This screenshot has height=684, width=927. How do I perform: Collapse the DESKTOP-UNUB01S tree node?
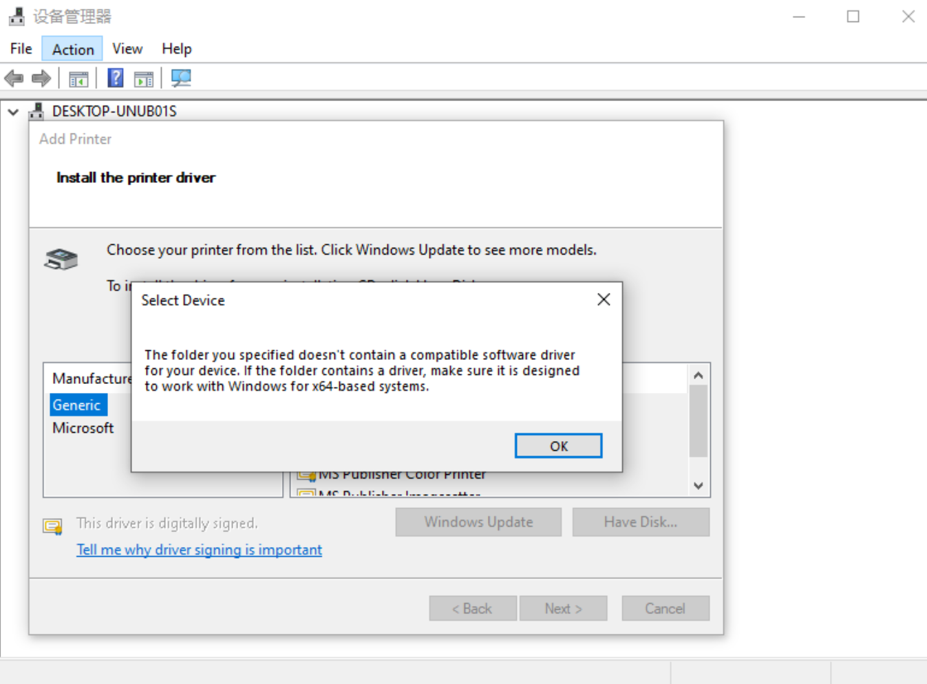pyautogui.click(x=12, y=111)
